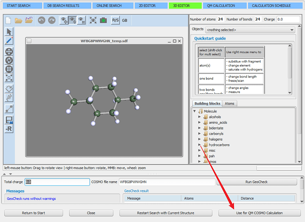
Task: Go to the ONLINE SEARCH tab
Action: click(113, 6)
